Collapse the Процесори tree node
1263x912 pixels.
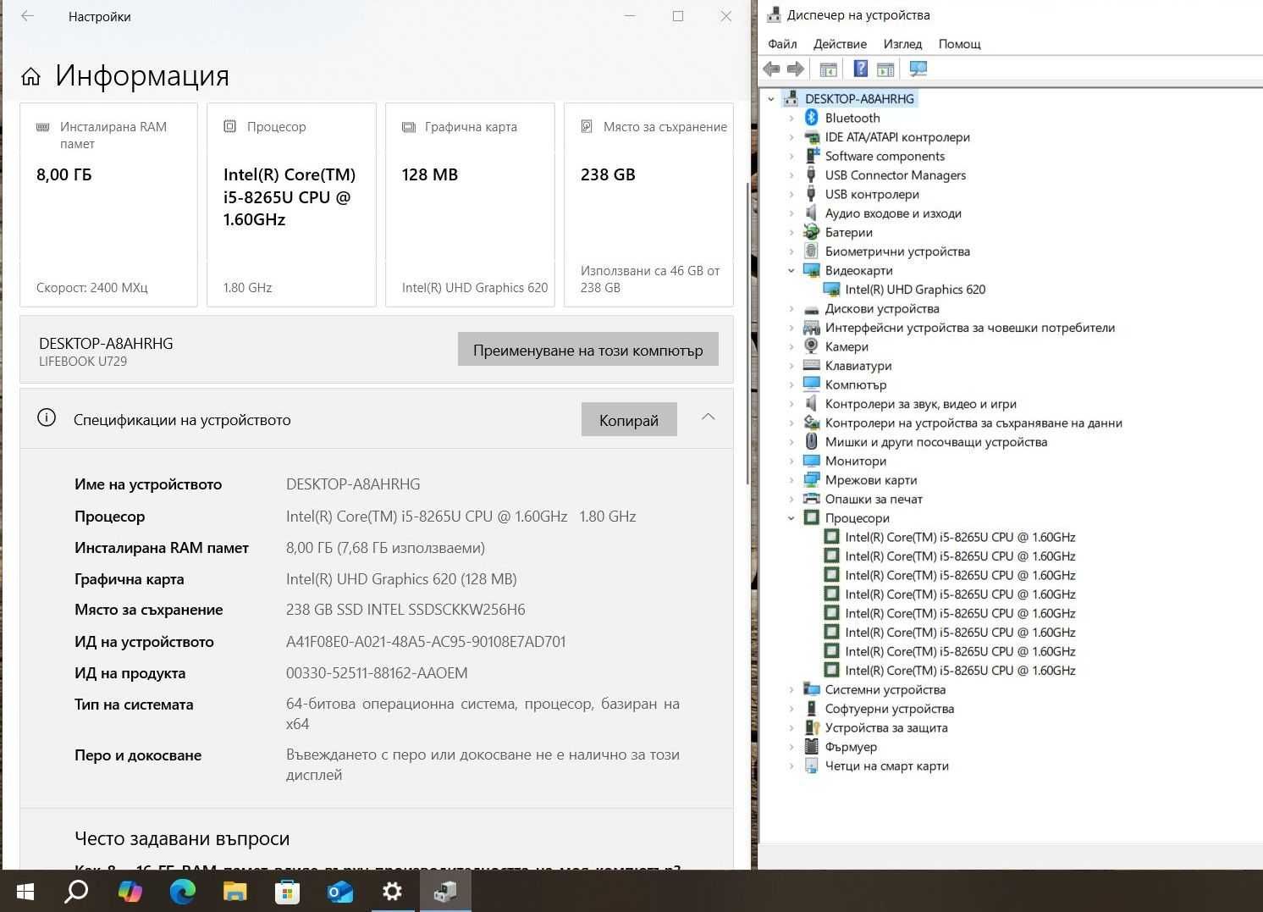[791, 518]
